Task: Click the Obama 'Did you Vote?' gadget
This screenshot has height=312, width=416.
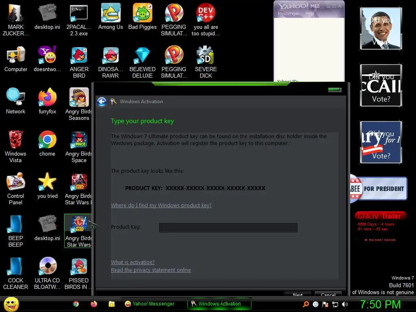Action: [x=381, y=28]
